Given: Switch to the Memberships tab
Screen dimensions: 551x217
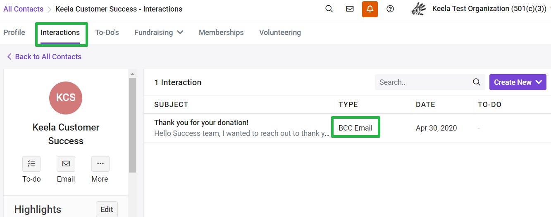Looking at the screenshot, I should pyautogui.click(x=221, y=33).
